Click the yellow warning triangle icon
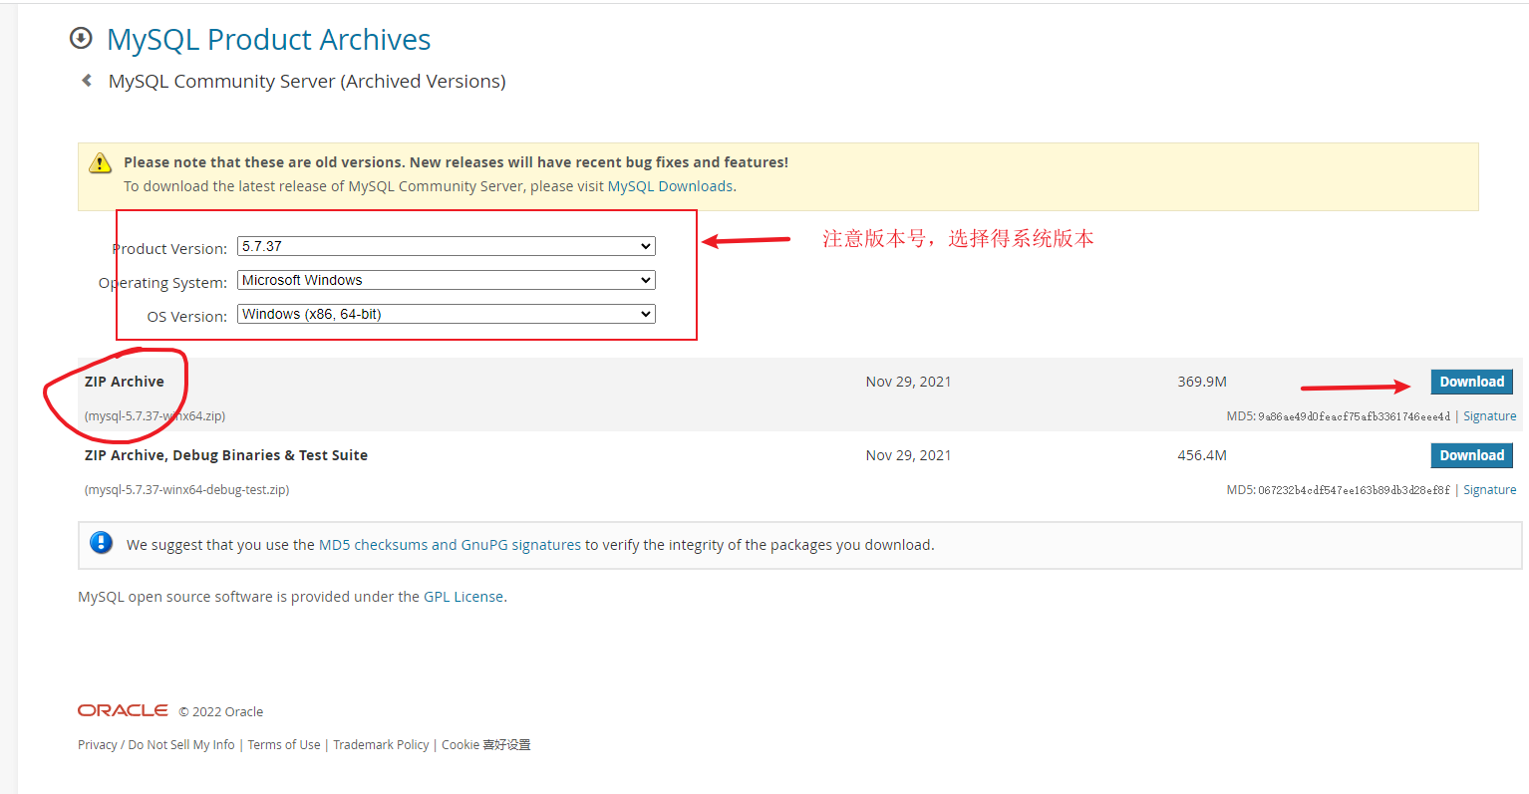The width and height of the screenshot is (1529, 794). (100, 162)
